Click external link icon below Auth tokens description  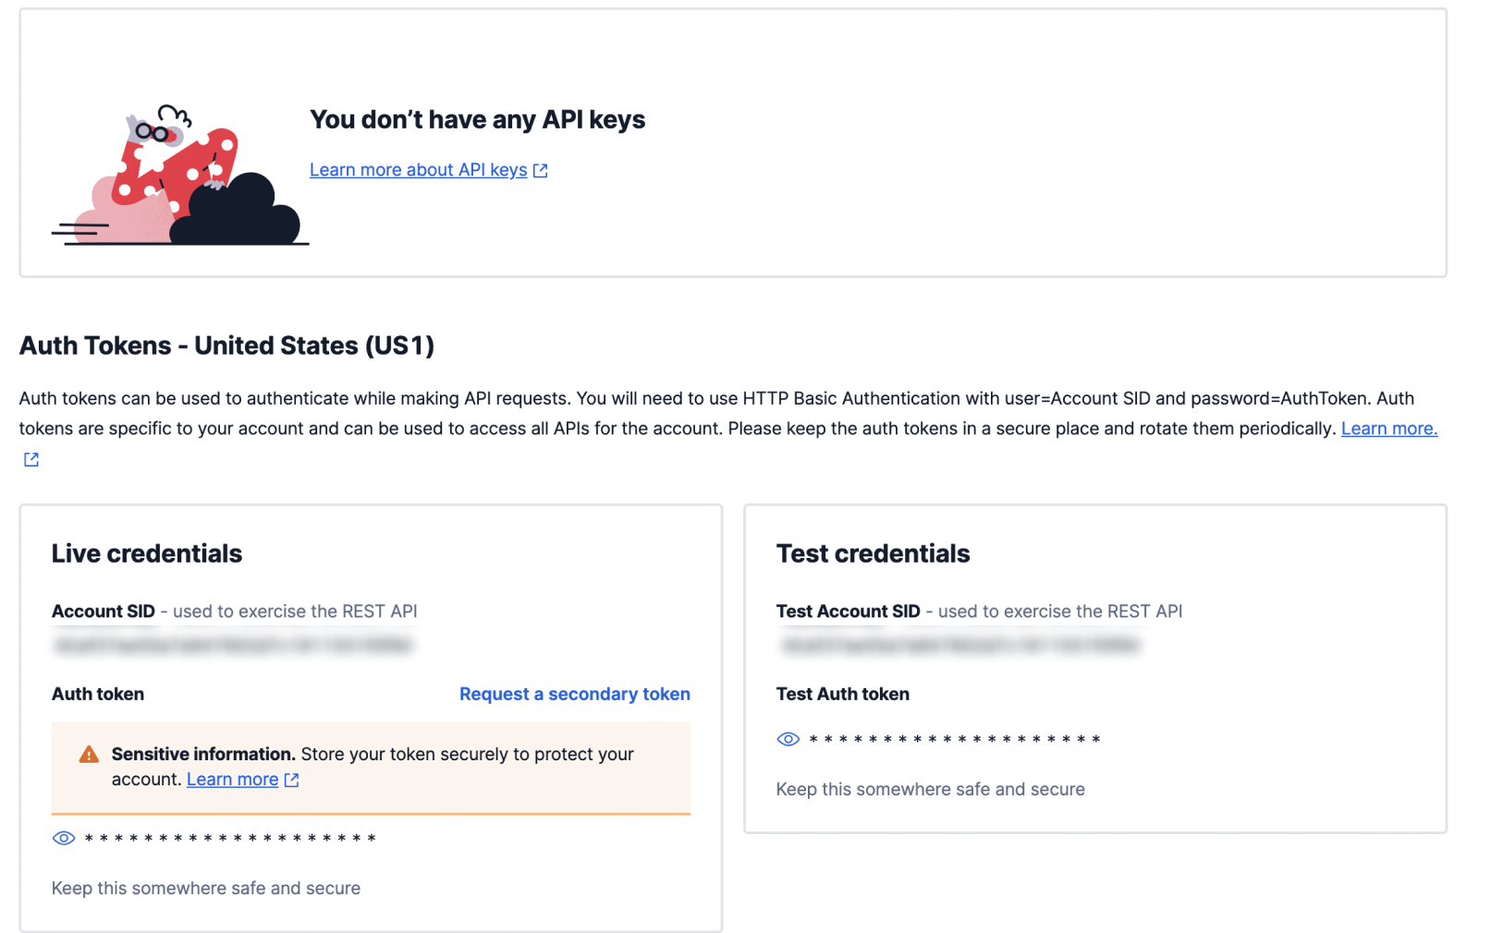pyautogui.click(x=31, y=459)
